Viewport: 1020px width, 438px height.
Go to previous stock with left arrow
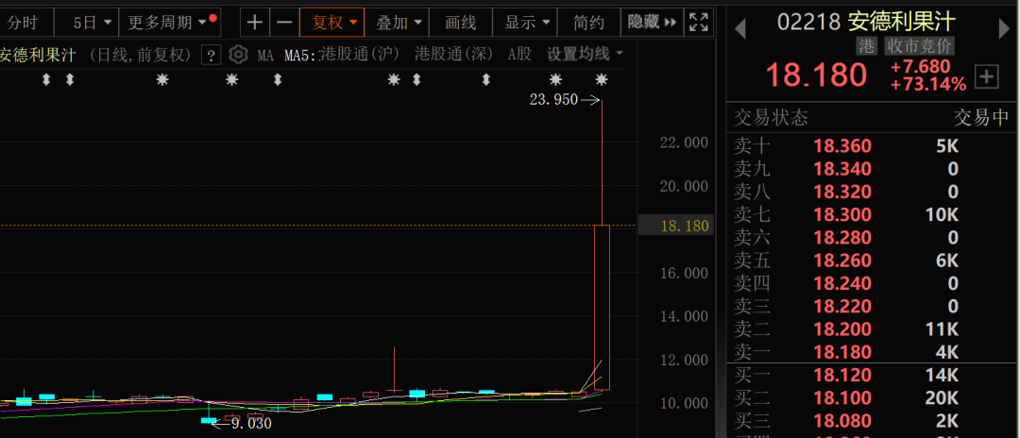point(739,28)
